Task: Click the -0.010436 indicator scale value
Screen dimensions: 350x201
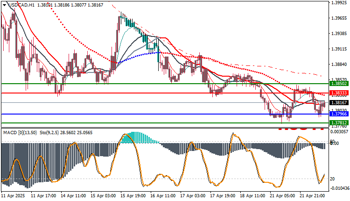Action: click(339, 188)
